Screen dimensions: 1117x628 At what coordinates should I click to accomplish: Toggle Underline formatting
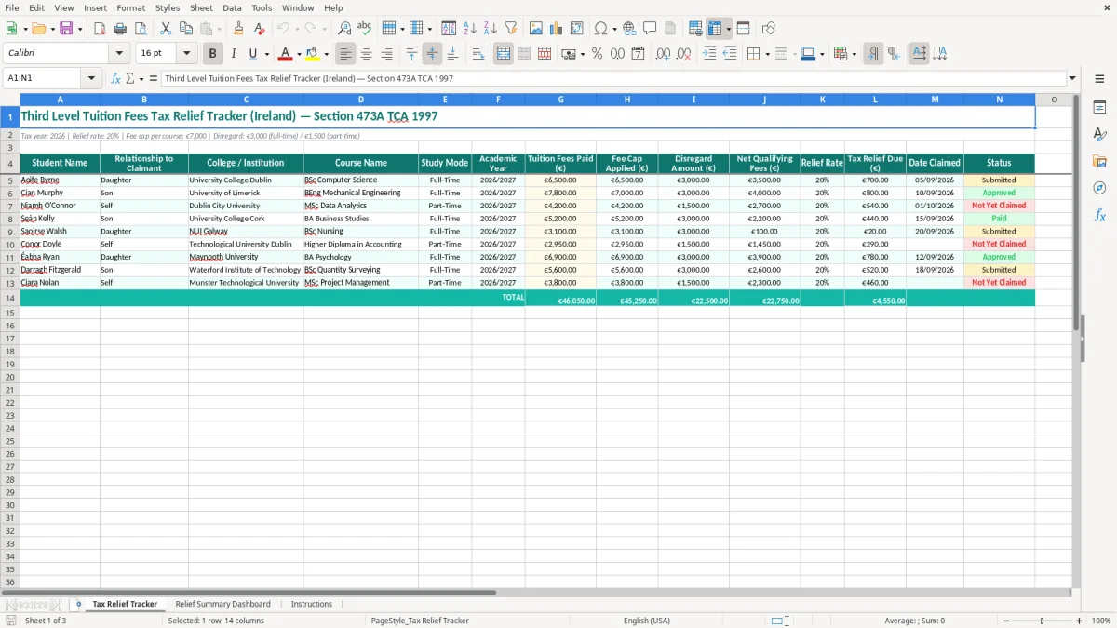[x=253, y=54]
